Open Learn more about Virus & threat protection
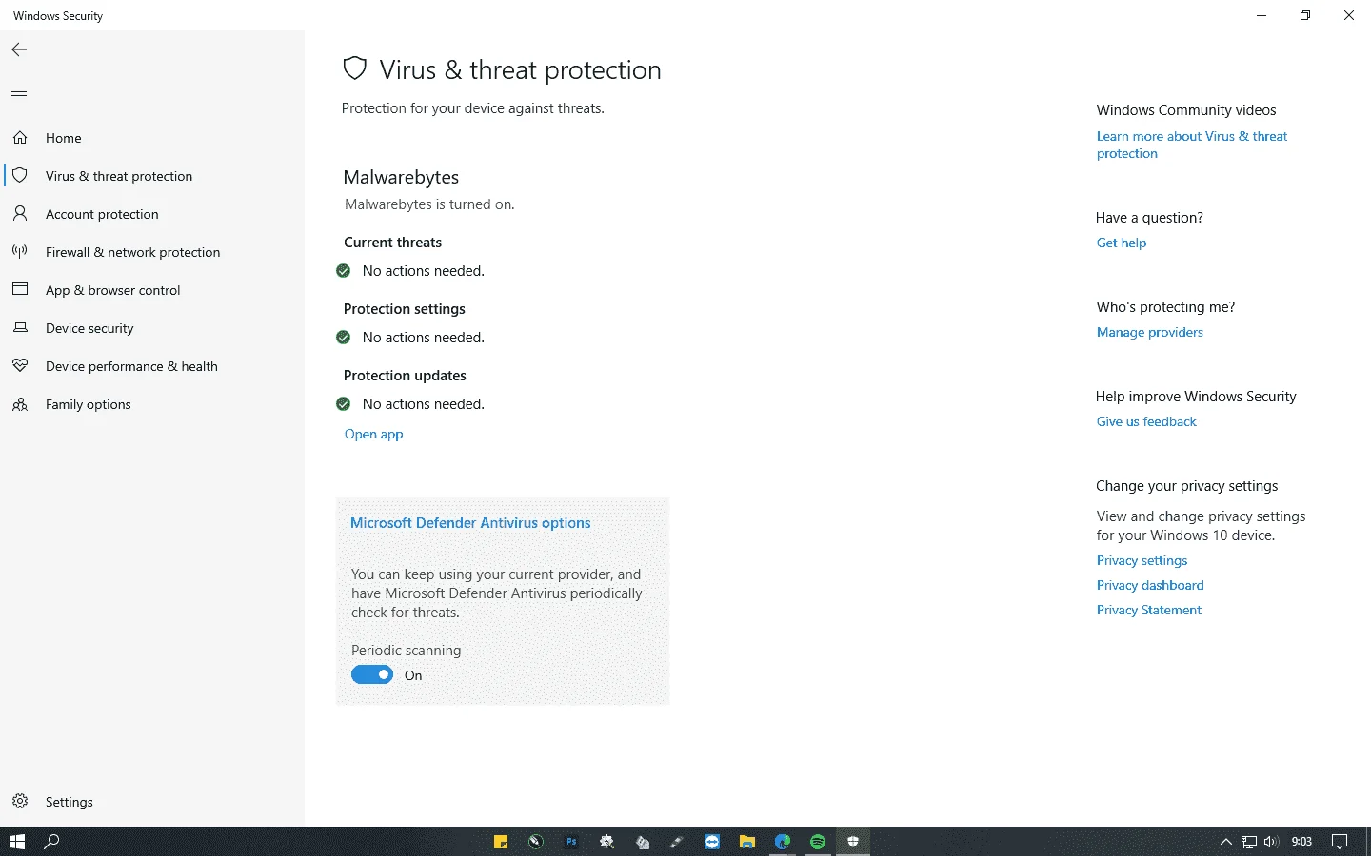The image size is (1371, 856). (1191, 145)
